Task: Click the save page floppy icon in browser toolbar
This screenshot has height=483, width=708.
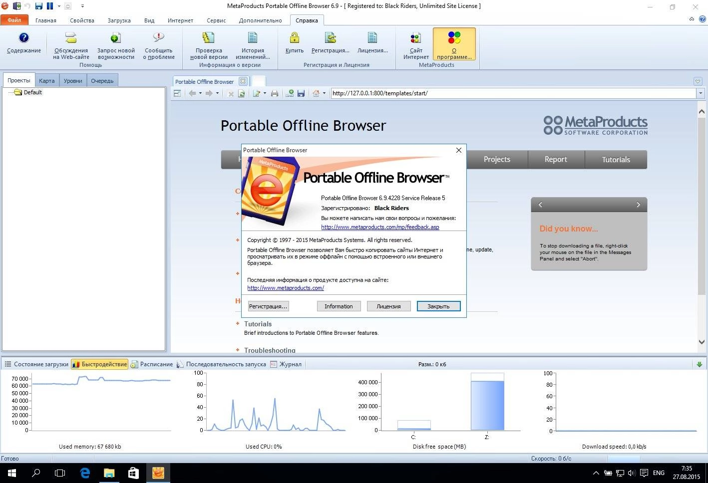Action: [x=301, y=93]
